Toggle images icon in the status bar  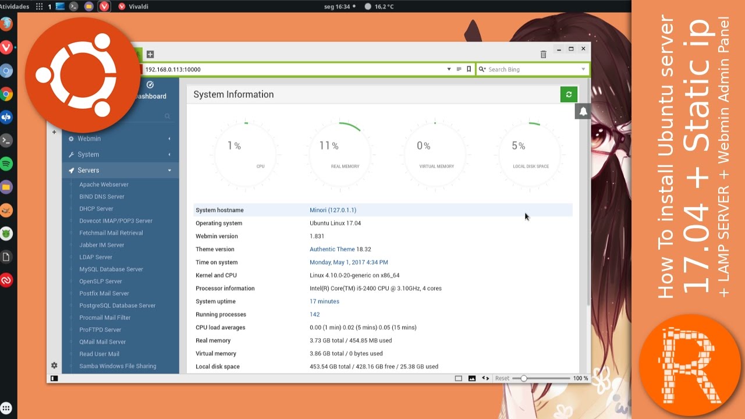click(x=472, y=378)
